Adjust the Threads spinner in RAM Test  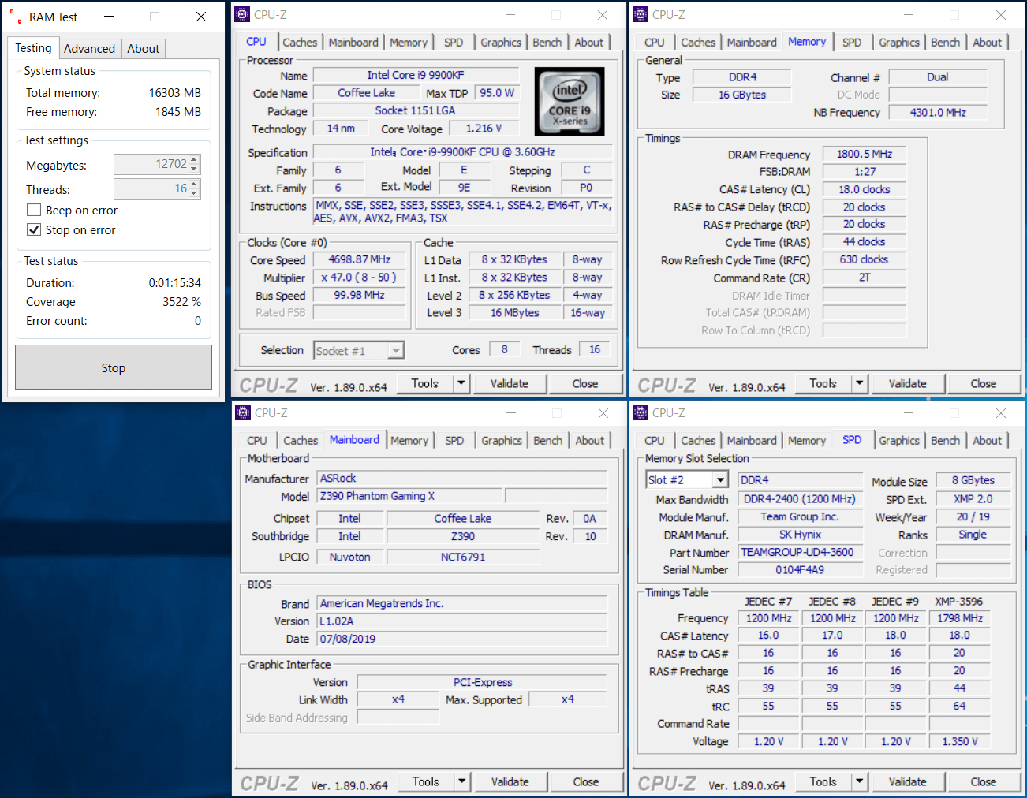click(x=195, y=189)
